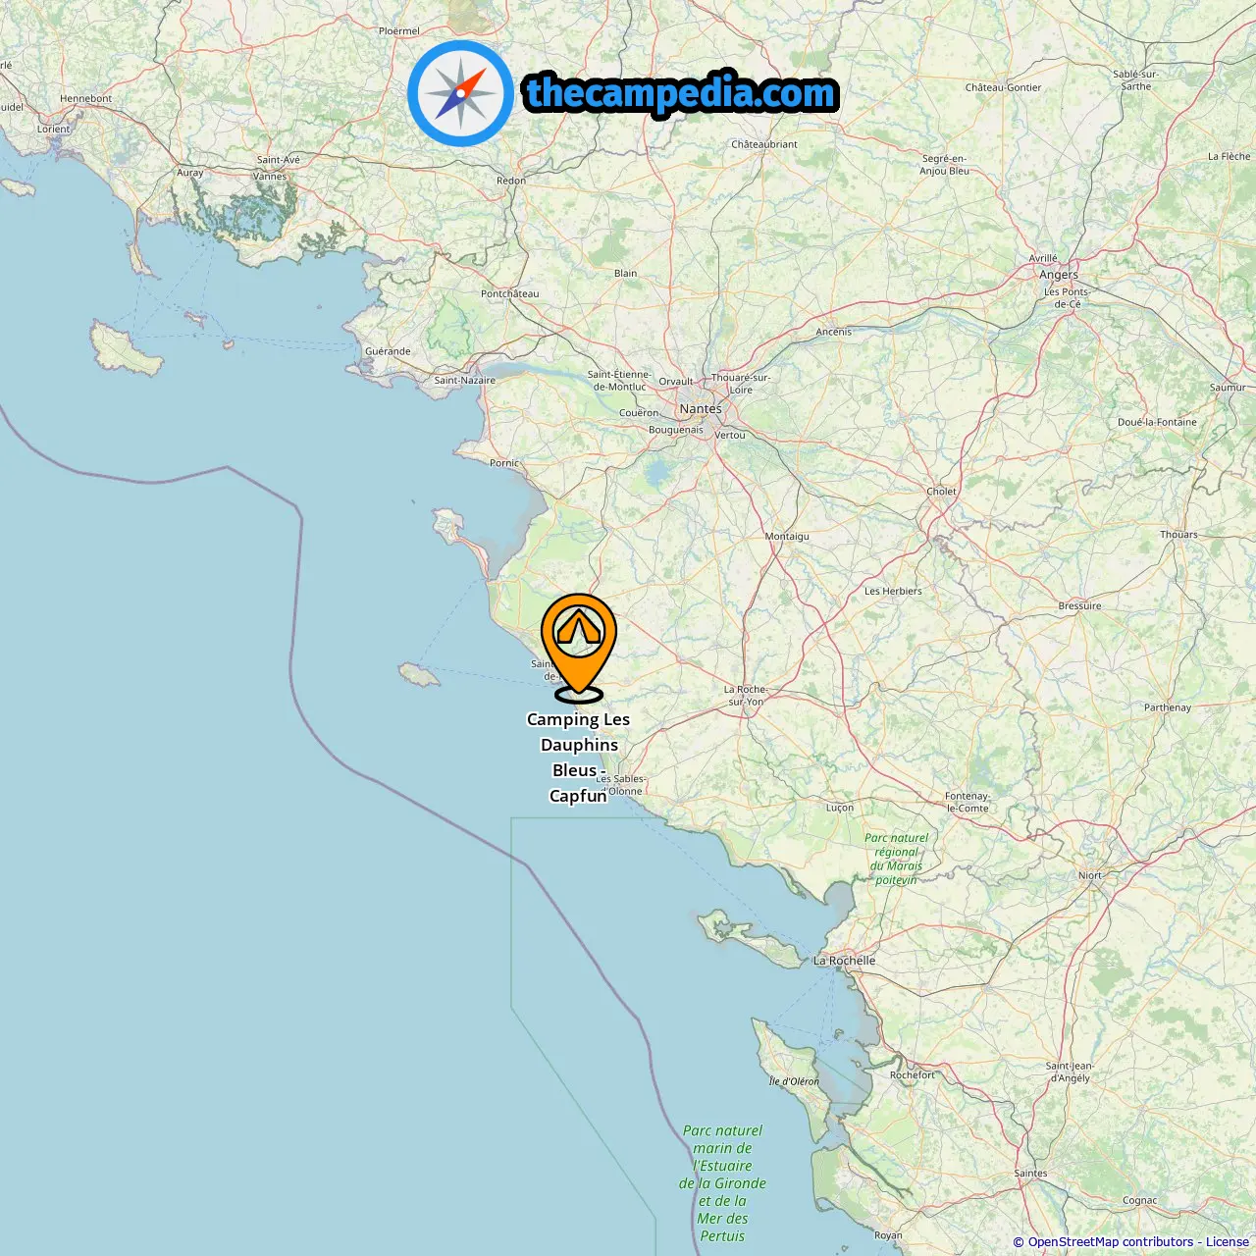This screenshot has width=1256, height=1256.
Task: Click the Parc naturel régional du Marais poitevin label
Action: pyautogui.click(x=897, y=859)
